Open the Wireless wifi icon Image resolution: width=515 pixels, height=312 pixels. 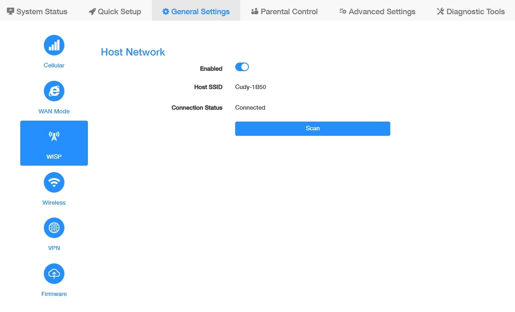pyautogui.click(x=54, y=182)
